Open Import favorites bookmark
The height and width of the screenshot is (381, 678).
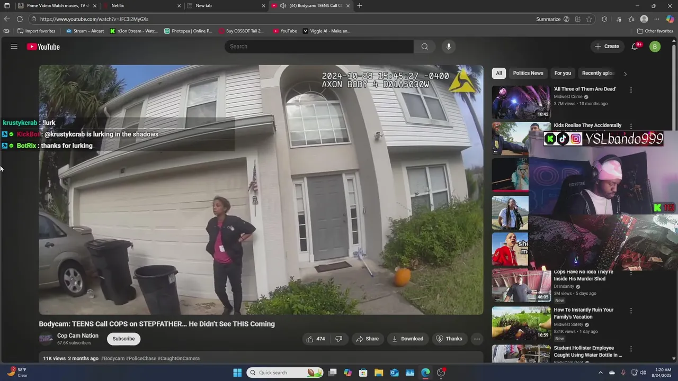pyautogui.click(x=36, y=31)
